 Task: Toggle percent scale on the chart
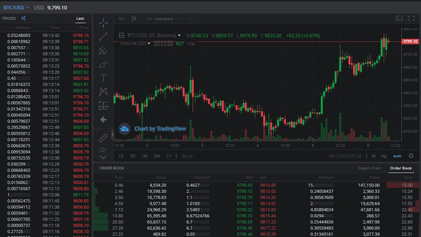[374, 156]
